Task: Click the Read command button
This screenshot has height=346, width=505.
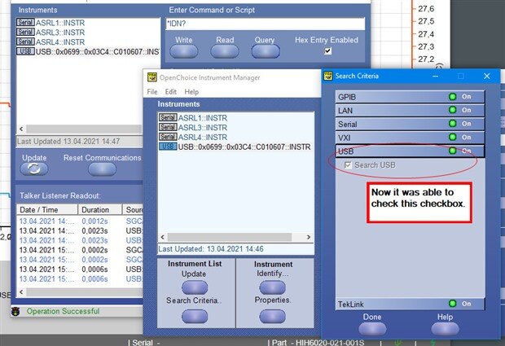Action: (225, 51)
